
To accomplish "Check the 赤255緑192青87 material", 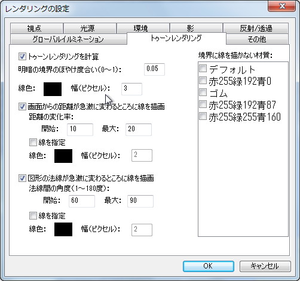I will coord(203,104).
